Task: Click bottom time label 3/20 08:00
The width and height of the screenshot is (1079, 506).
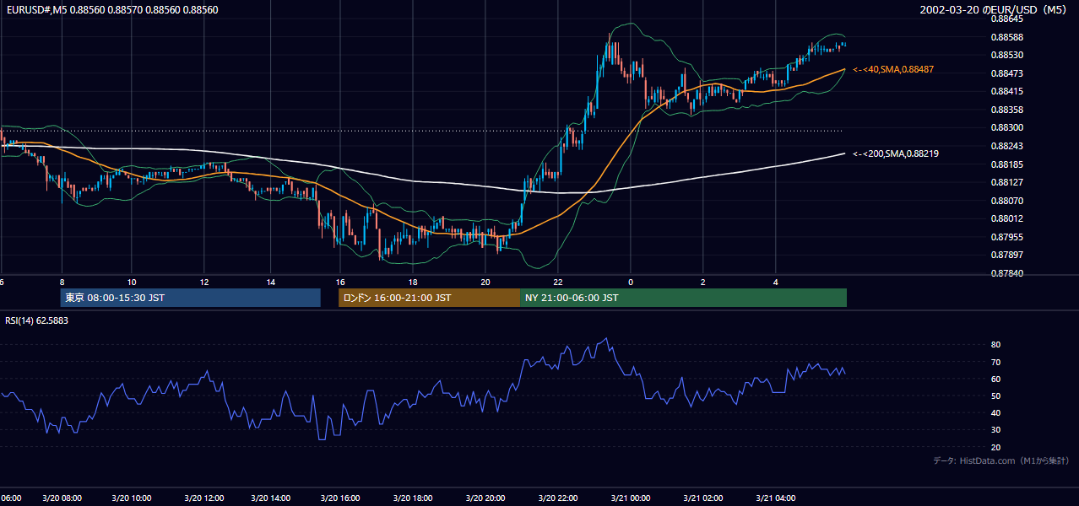Action: (x=62, y=498)
